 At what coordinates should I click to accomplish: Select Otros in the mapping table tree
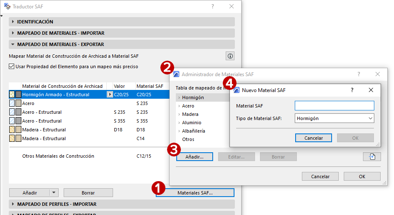tap(188, 139)
